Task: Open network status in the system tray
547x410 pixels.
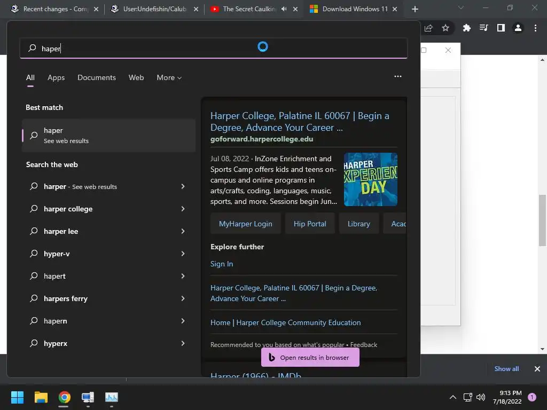Action: (x=467, y=397)
